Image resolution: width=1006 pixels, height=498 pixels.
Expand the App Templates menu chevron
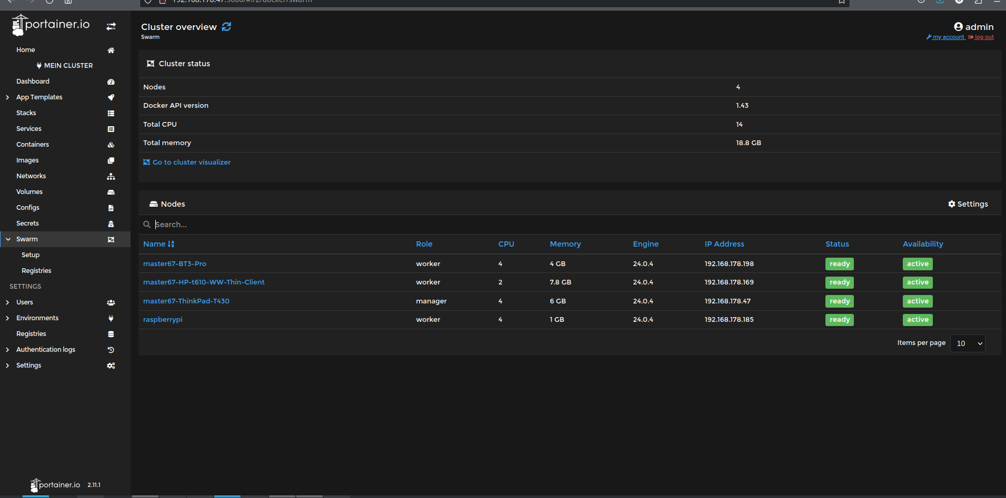[x=7, y=97]
